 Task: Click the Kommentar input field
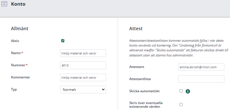click(x=83, y=78)
